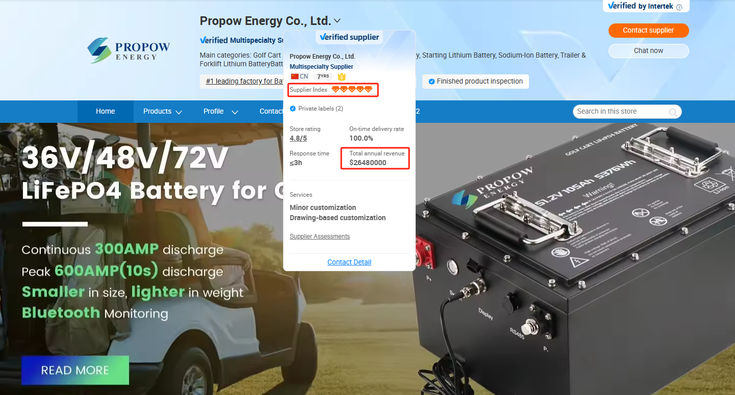The width and height of the screenshot is (735, 395).
Task: Click the blue check icon beside Private labels
Action: pos(293,109)
